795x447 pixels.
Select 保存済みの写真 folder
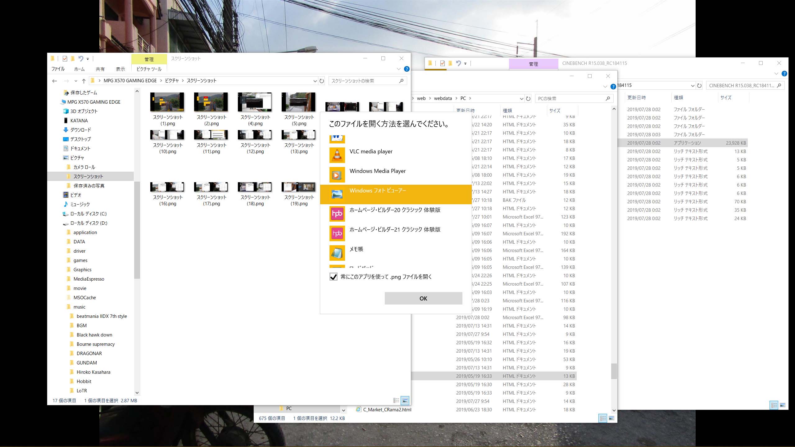[x=89, y=186]
